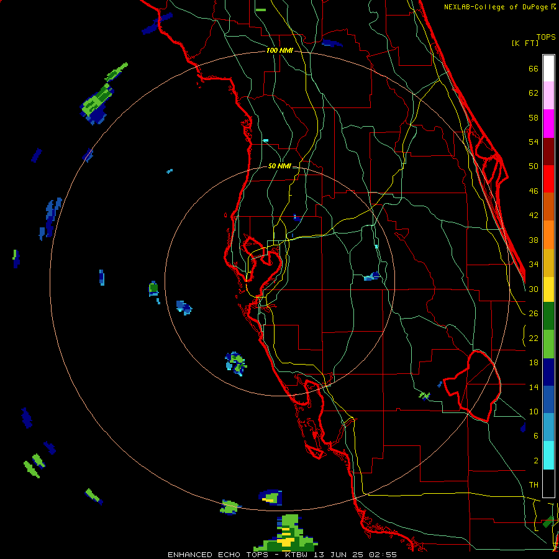This screenshot has width=559, height=559.
Task: Select the yellow legend color band
Action: point(548,289)
